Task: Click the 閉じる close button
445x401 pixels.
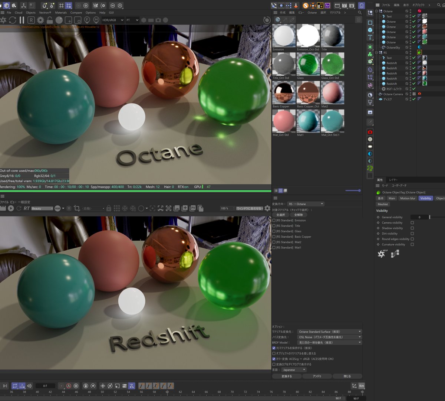Action: (347, 376)
